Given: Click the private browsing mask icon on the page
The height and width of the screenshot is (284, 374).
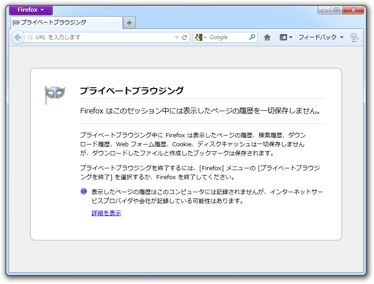Looking at the screenshot, I should pyautogui.click(x=53, y=92).
